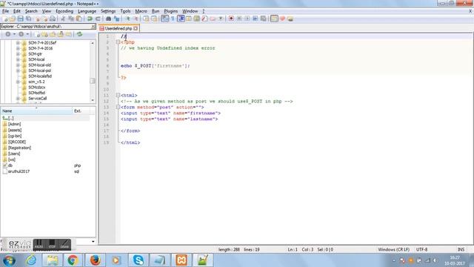Click the Redo toolbar icon
The height and width of the screenshot is (267, 474).
click(x=98, y=19)
